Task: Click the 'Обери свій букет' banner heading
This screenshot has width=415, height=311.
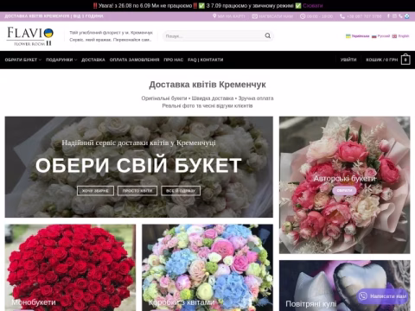Action: point(138,165)
